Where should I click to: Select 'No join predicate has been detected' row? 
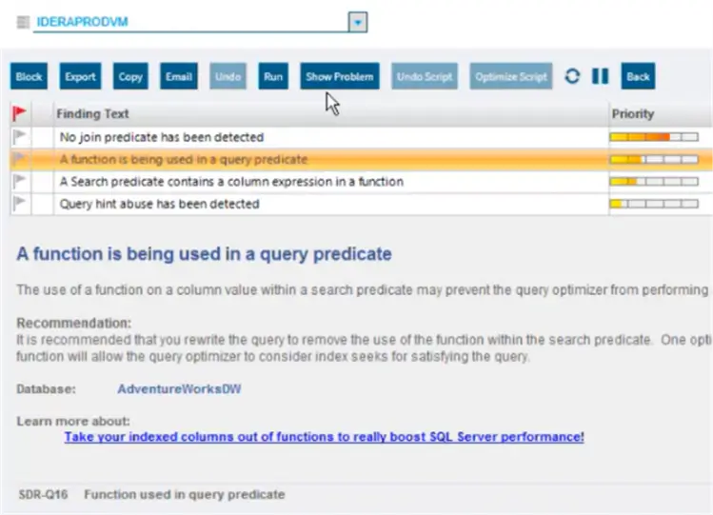(x=361, y=137)
